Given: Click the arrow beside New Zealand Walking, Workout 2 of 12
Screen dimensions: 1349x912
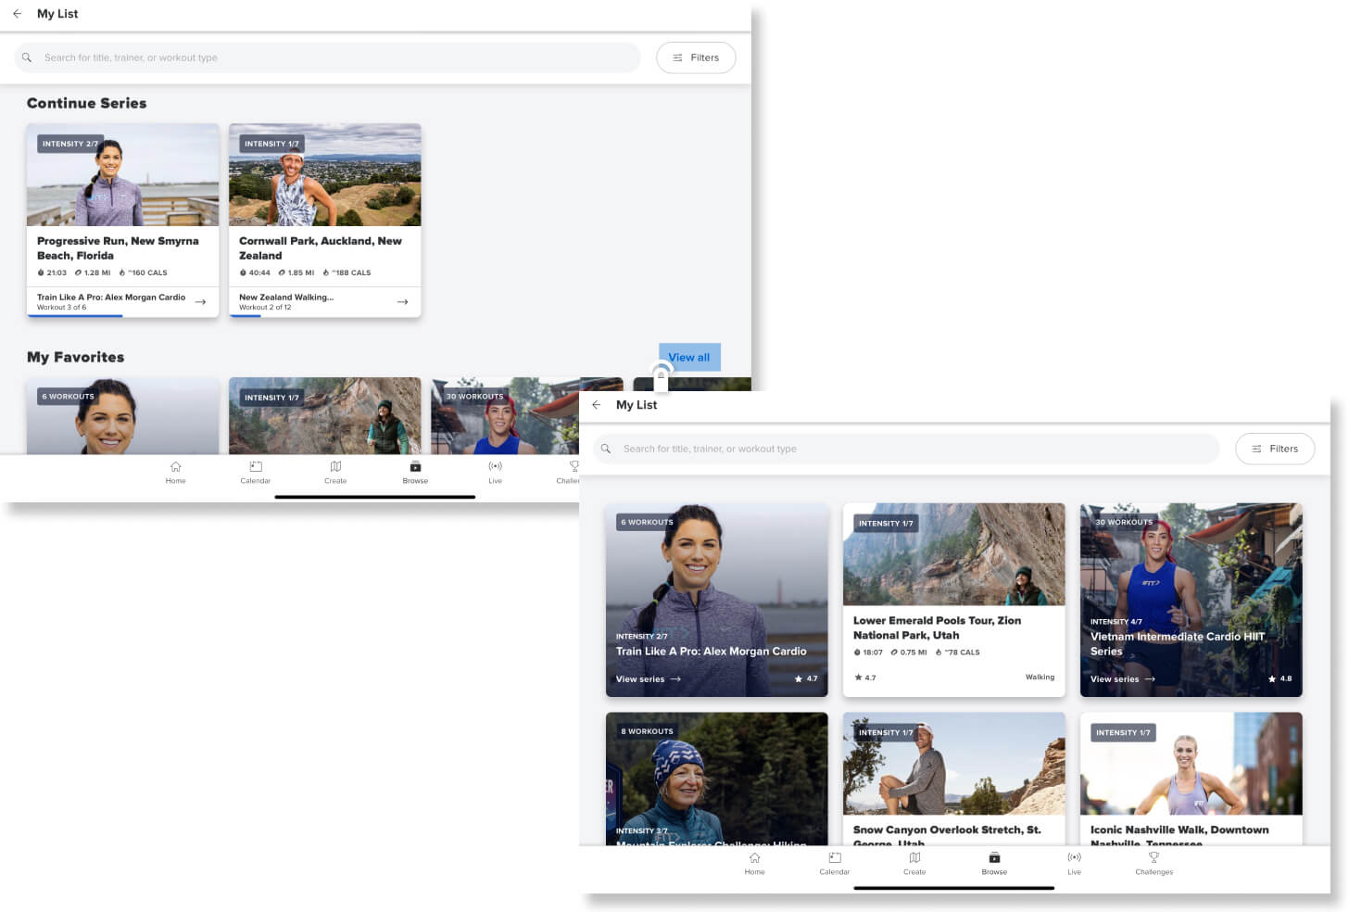Looking at the screenshot, I should (x=402, y=301).
